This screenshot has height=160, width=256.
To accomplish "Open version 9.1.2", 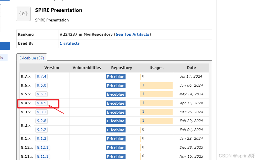I will point(42,139).
